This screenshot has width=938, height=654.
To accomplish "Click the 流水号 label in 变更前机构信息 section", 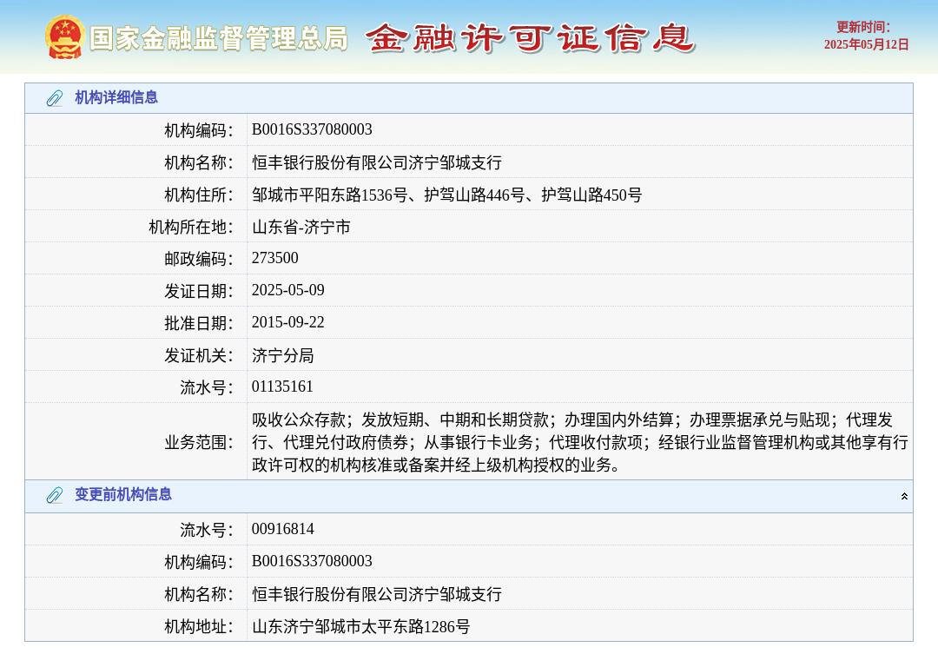I will (207, 530).
